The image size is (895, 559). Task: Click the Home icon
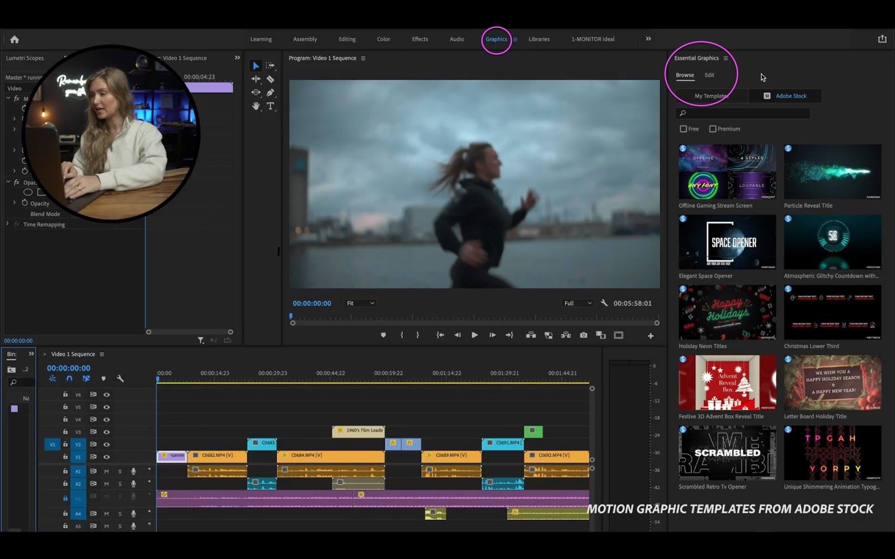point(15,39)
